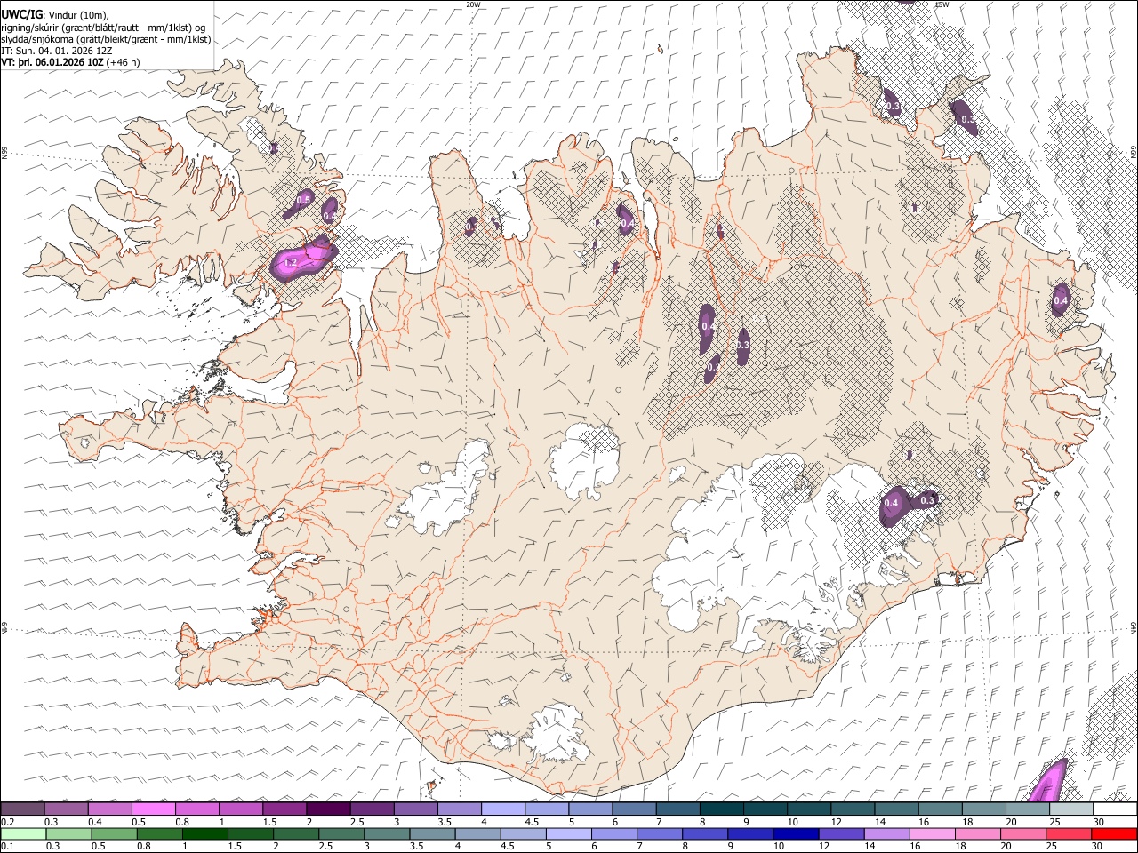This screenshot has width=1138, height=853.
Task: Pick the red-pink swatch labeled 25, bottom legend
Action: [x=1070, y=834]
